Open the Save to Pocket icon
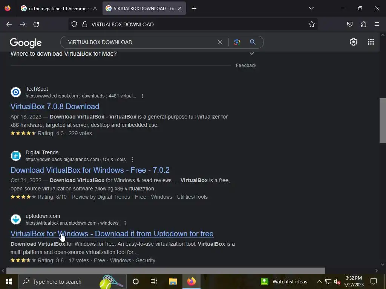386x289 pixels. tap(350, 24)
